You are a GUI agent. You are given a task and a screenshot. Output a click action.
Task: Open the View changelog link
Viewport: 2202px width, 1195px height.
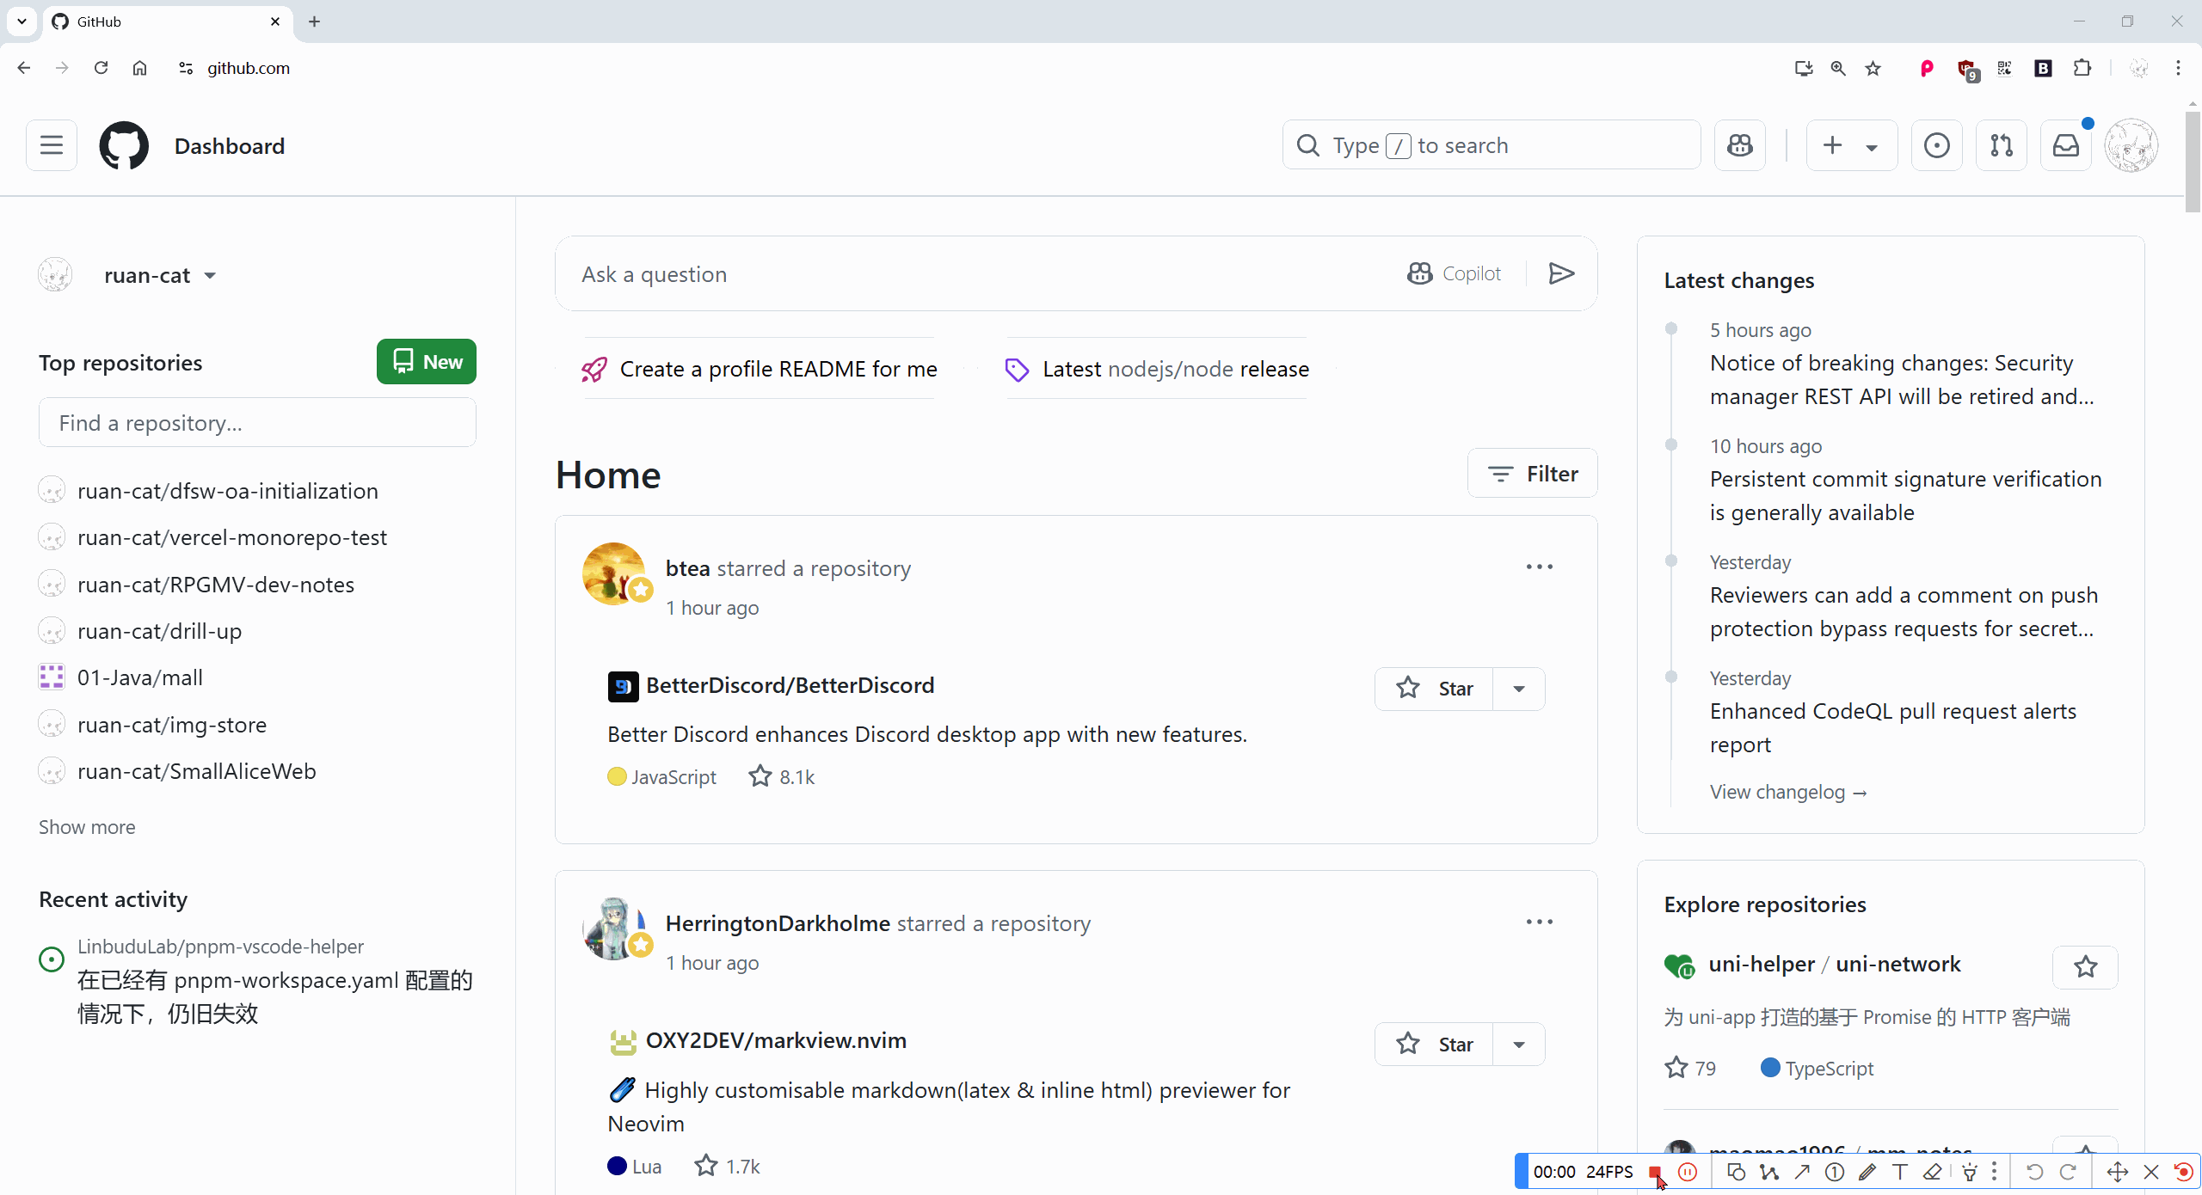(x=1788, y=792)
